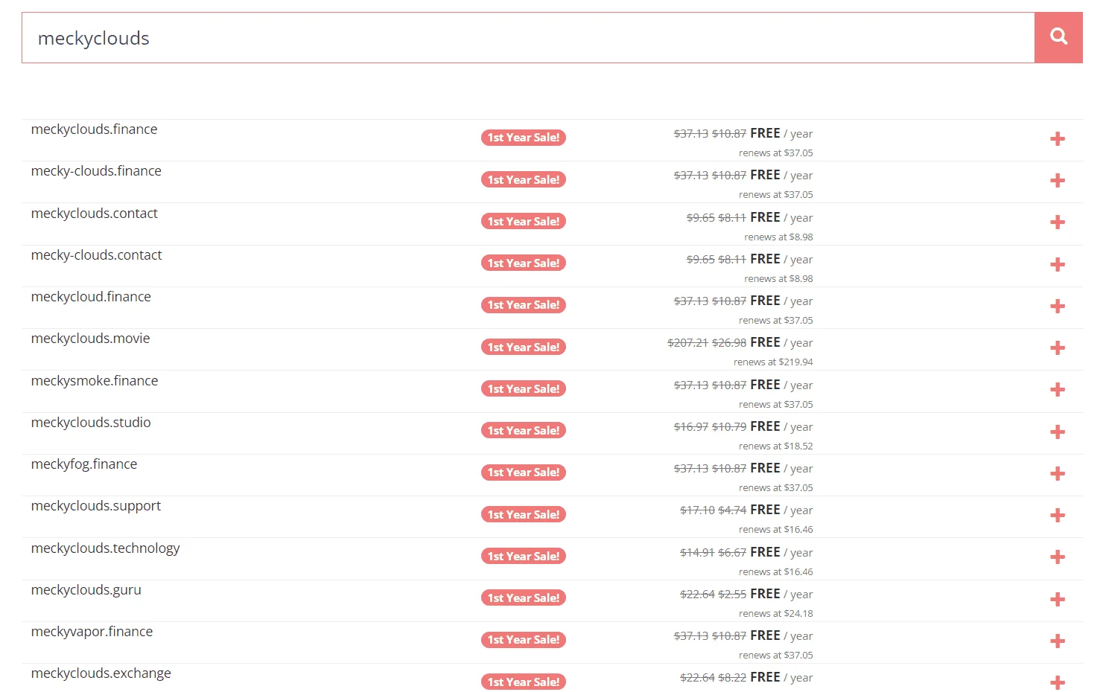Add meckyvapor.finance using its plus icon
The image size is (1106, 692).
coord(1058,641)
